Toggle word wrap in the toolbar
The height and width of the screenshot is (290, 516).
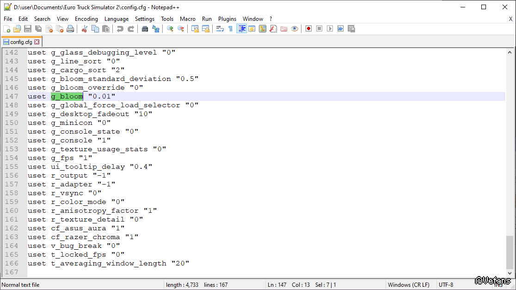point(220,29)
